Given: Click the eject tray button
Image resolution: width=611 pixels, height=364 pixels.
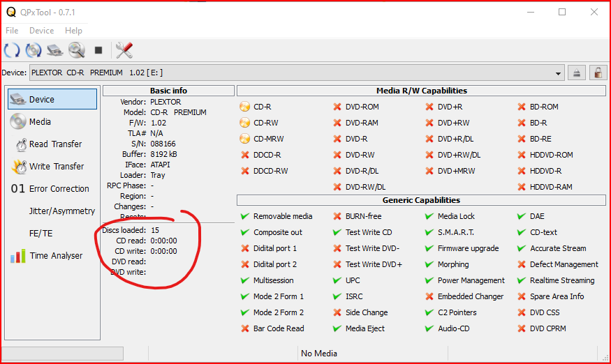Looking at the screenshot, I should pyautogui.click(x=577, y=73).
